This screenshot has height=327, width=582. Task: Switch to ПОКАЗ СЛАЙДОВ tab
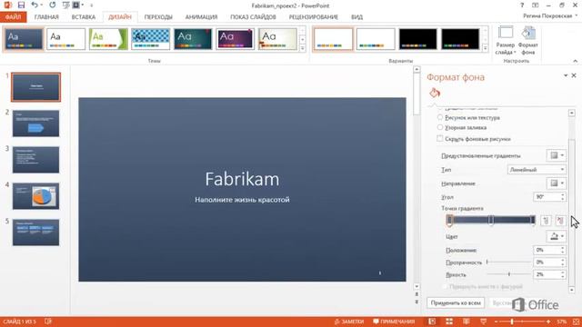point(253,17)
